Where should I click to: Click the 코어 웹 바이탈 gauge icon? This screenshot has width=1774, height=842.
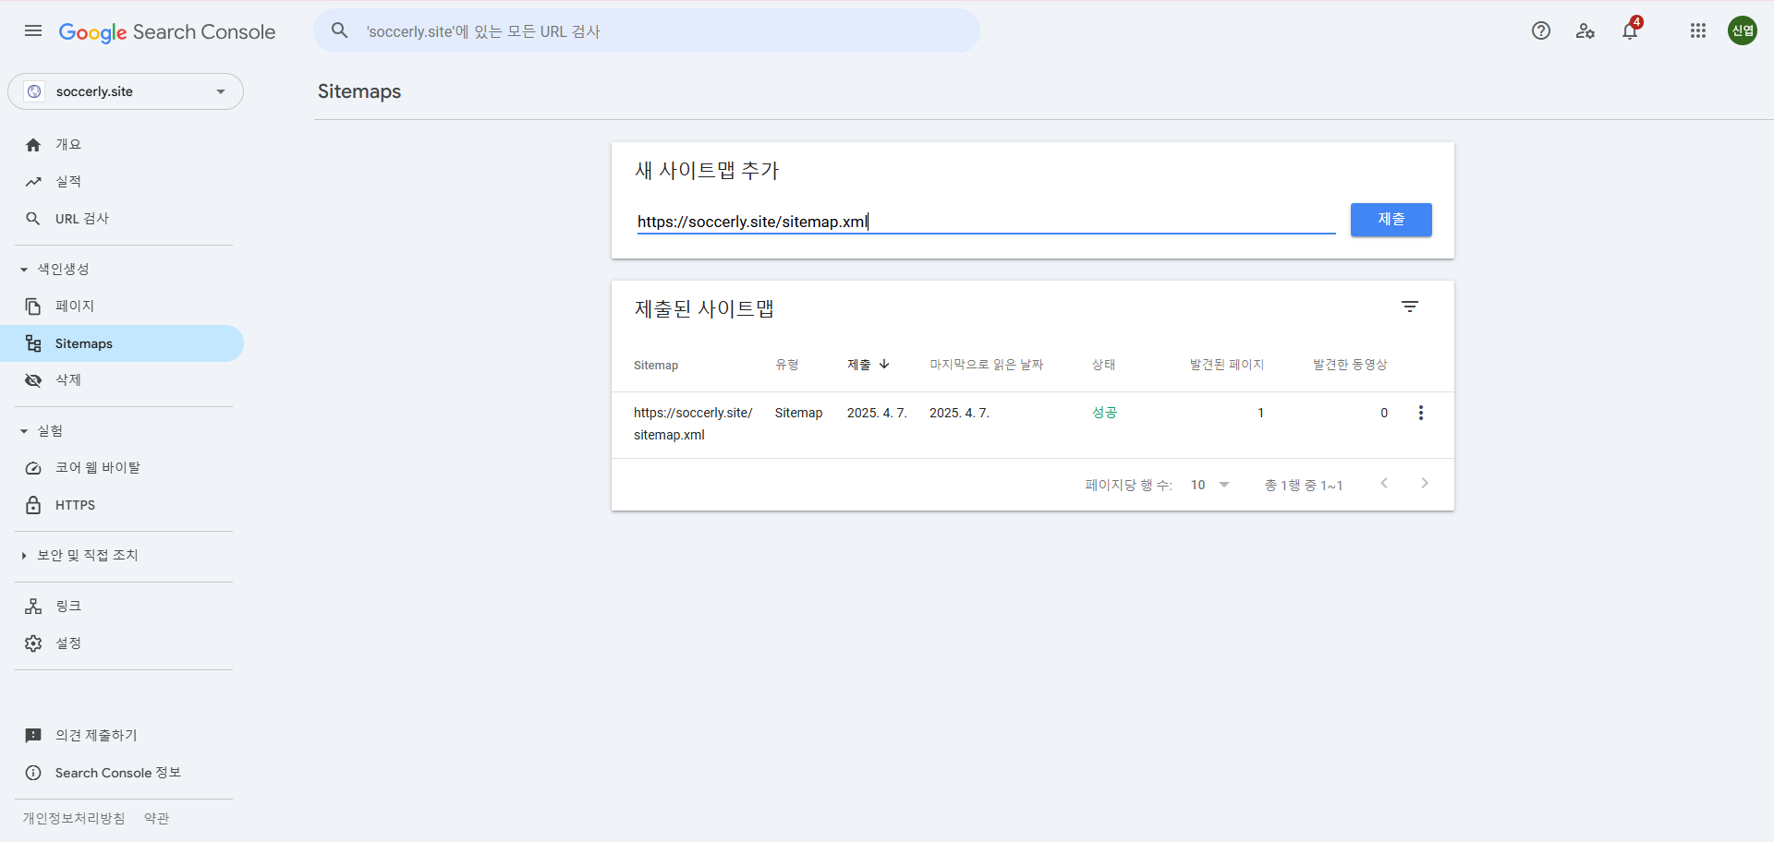[x=33, y=468]
